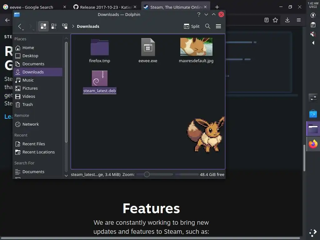This screenshot has height=240, width=320.
Task: Open Recent Locations entry
Action: pos(38,152)
